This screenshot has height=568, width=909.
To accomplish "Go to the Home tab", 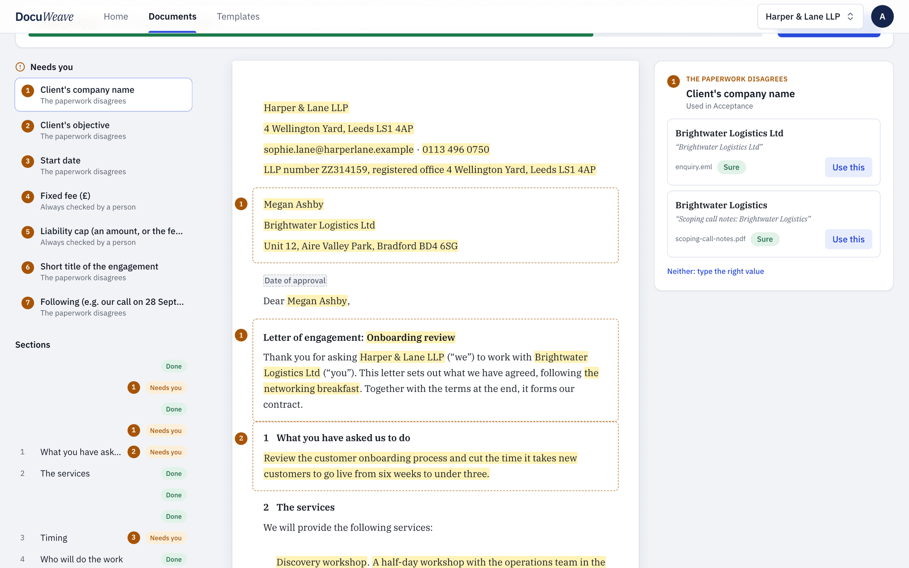I will coord(116,16).
